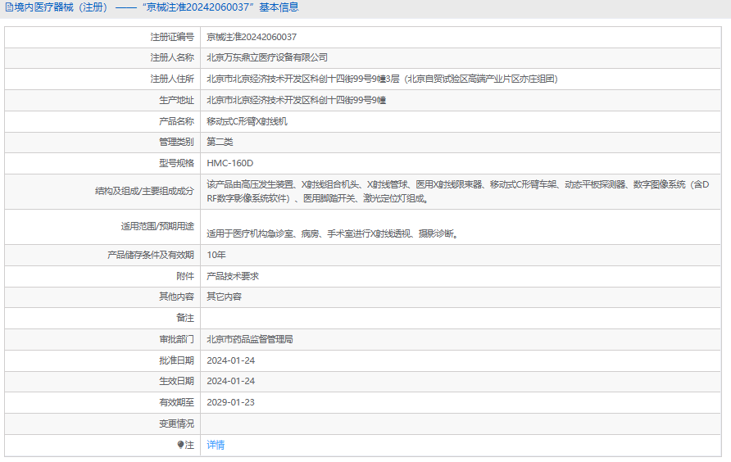Image resolution: width=731 pixels, height=462 pixels.
Task: Select the model value HMC-160D
Action: pos(230,164)
